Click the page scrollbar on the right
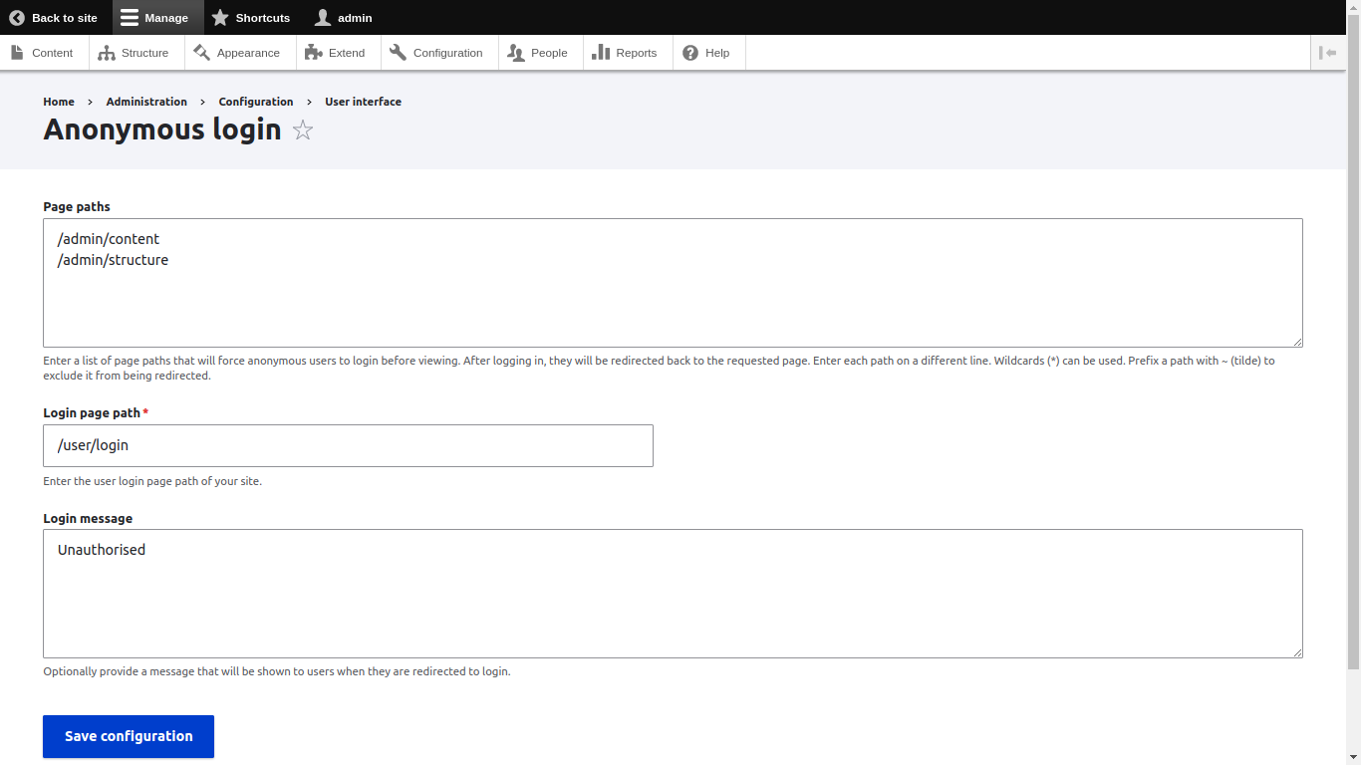Screen dimensions: 1361x765 click(x=1354, y=299)
